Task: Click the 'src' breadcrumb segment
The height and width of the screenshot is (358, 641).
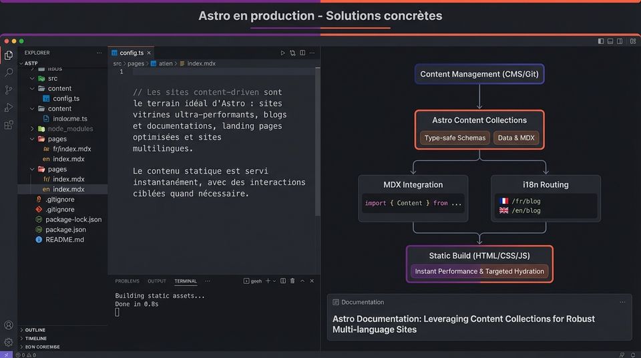Action: click(118, 63)
